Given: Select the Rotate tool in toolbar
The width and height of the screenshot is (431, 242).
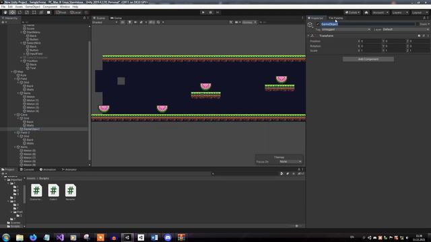Looking at the screenshot, I should (x=20, y=12).
